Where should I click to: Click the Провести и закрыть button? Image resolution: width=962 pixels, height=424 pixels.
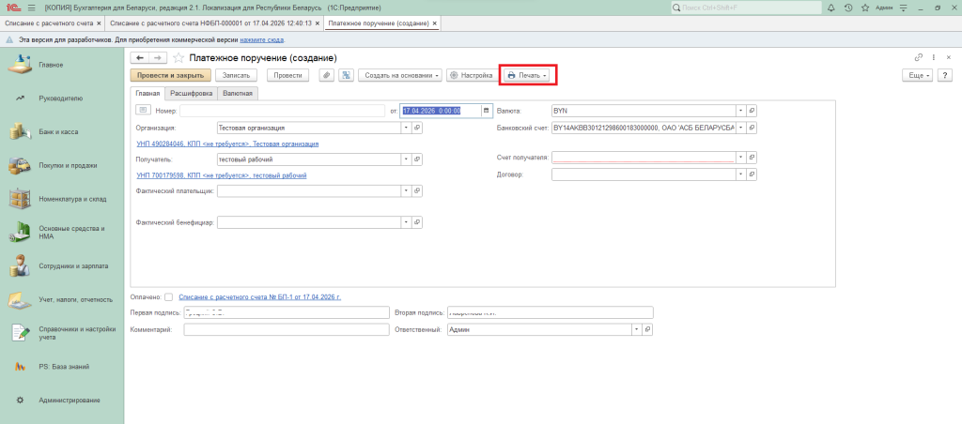170,75
